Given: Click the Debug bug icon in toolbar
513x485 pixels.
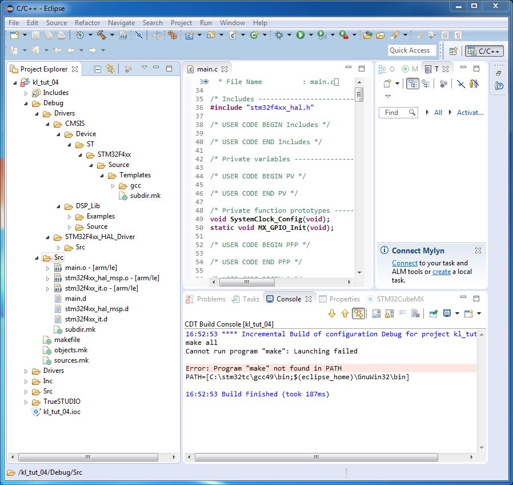Looking at the screenshot, I should (279, 35).
